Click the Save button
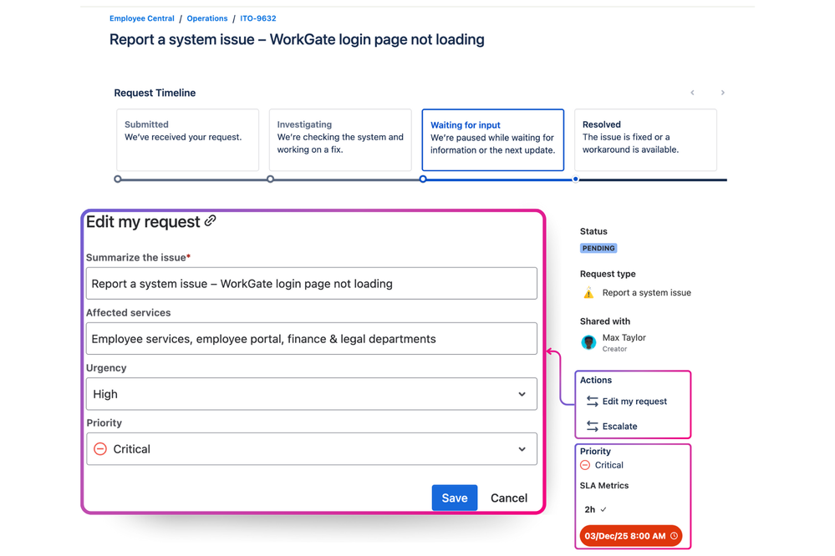This screenshot has width=835, height=556. pos(454,498)
